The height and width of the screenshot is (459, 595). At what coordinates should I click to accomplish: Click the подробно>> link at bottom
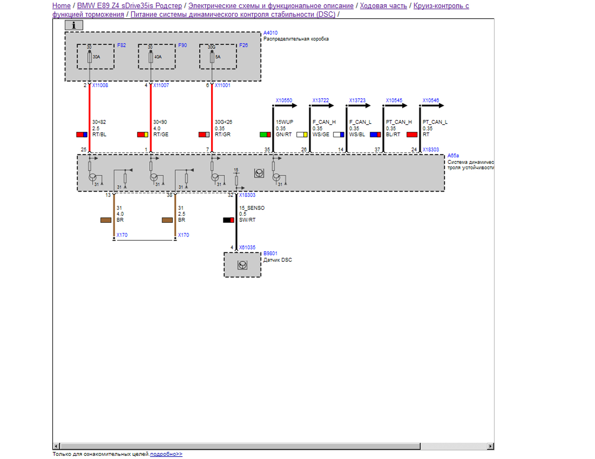[166, 454]
